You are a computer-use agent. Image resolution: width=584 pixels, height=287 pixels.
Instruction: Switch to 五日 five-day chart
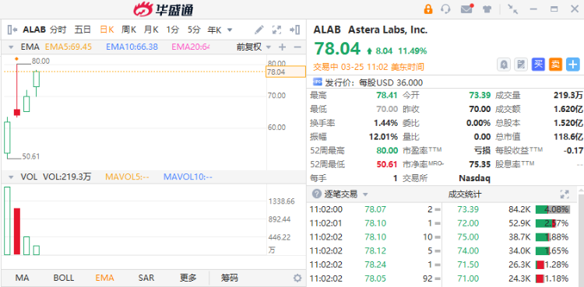click(83, 30)
